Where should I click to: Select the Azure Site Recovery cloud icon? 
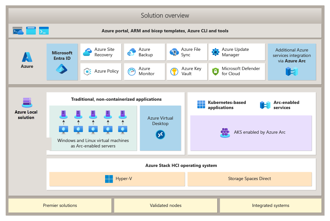87,52
